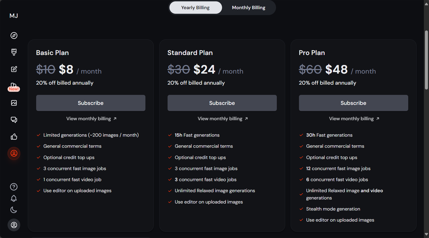Open the New video feature icon

click(14, 87)
